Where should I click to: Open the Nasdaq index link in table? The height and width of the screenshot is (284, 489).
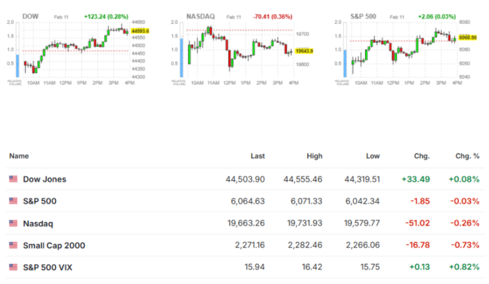(x=38, y=224)
